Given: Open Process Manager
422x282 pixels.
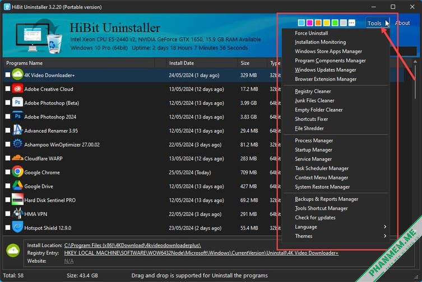Looking at the screenshot, I should click(x=336, y=141).
